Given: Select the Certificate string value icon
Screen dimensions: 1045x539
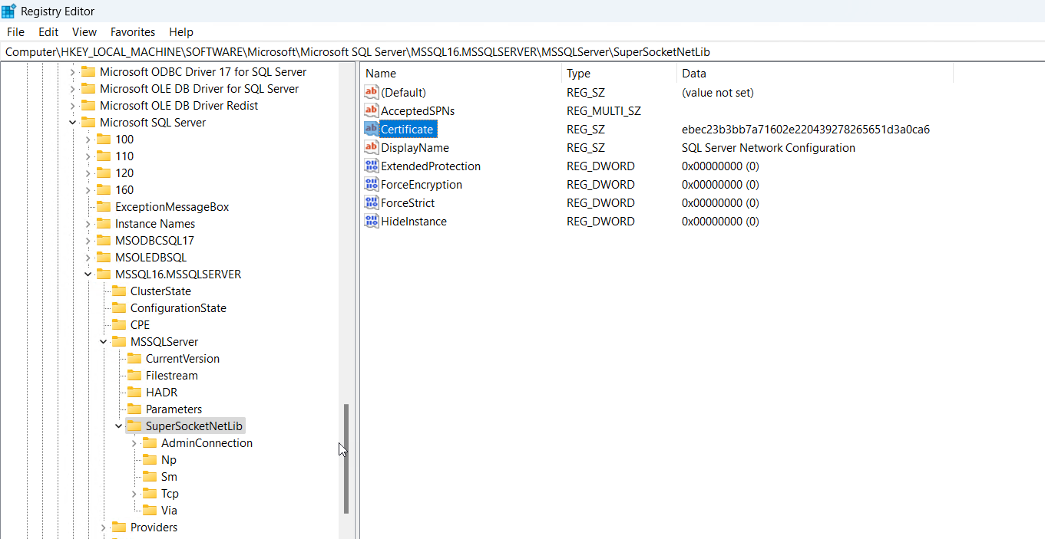Looking at the screenshot, I should click(x=372, y=129).
